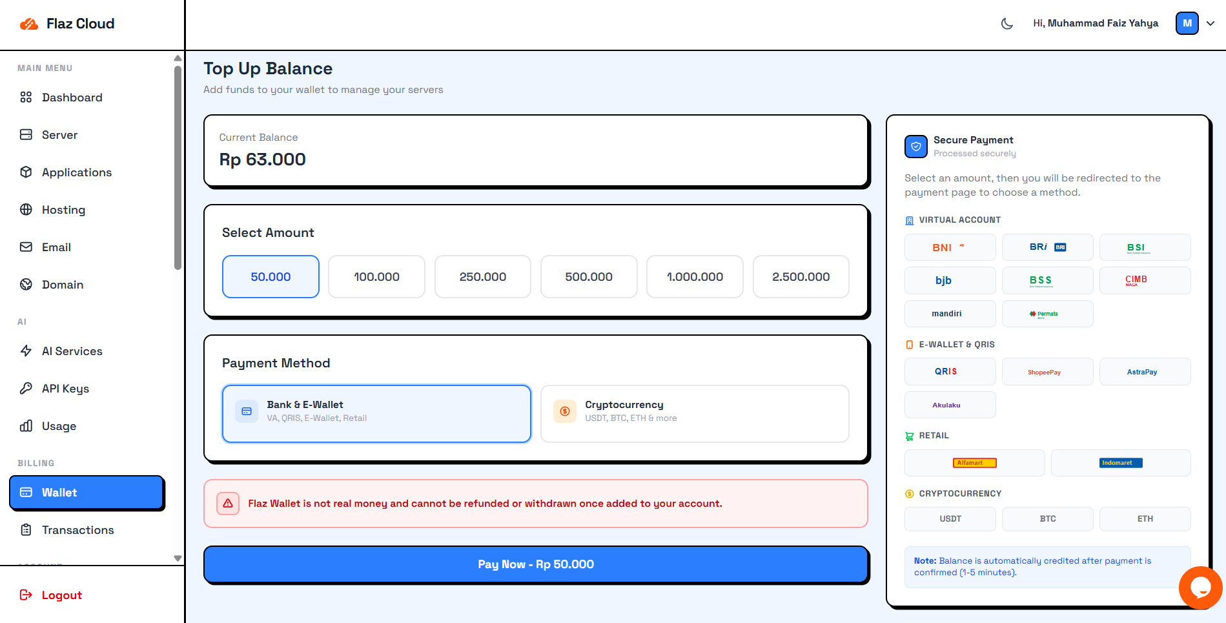Toggle dark mode moon icon

[1006, 24]
